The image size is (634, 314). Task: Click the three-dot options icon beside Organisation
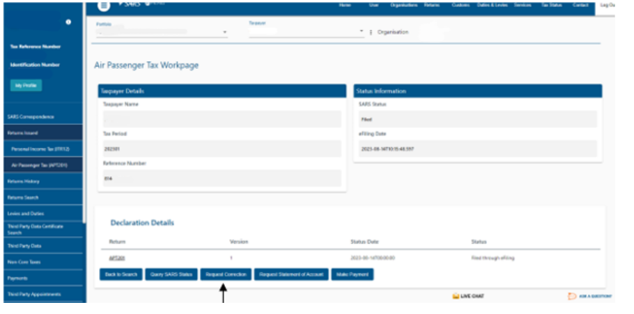tap(371, 33)
